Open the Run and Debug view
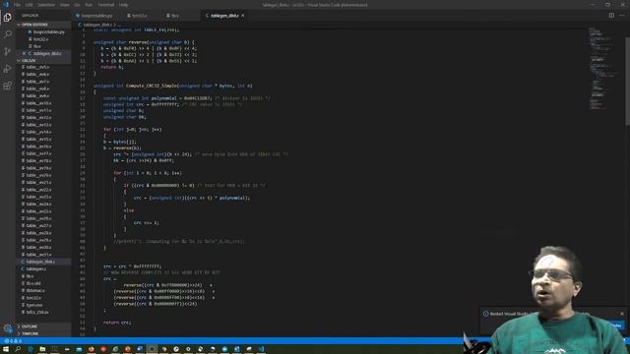 click(7, 69)
